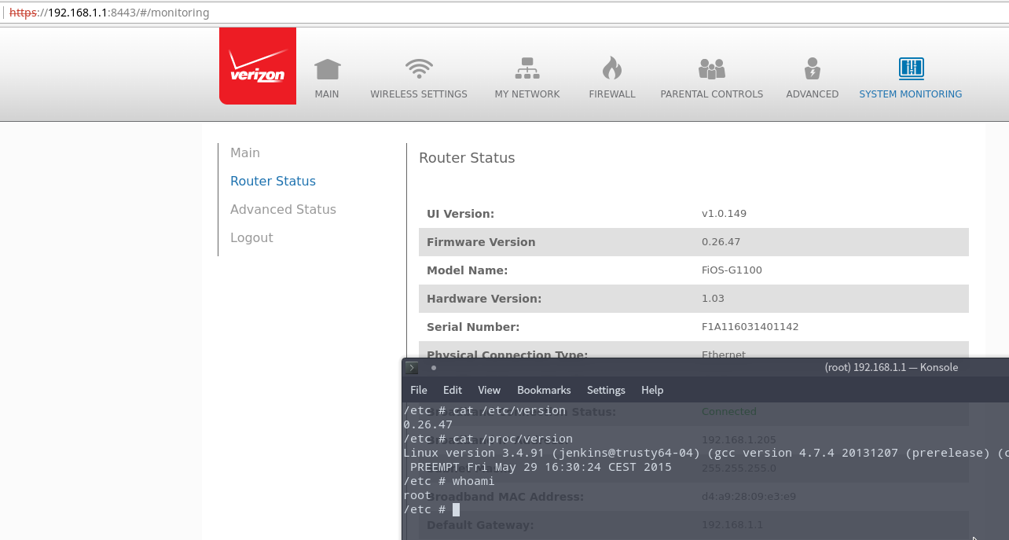Open the Parental Controls people icon
Screen dimensions: 1009x540
click(711, 69)
